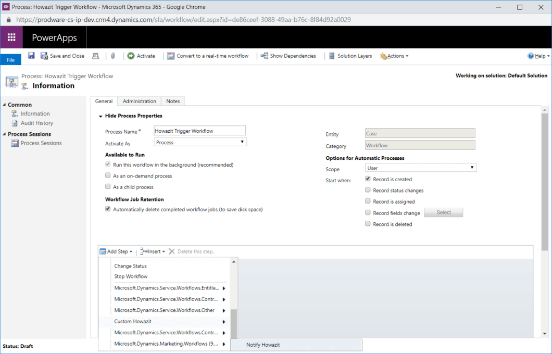Check Record is deleted

coord(368,224)
